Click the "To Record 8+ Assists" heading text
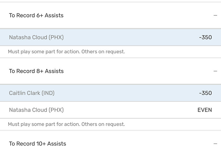 point(36,71)
